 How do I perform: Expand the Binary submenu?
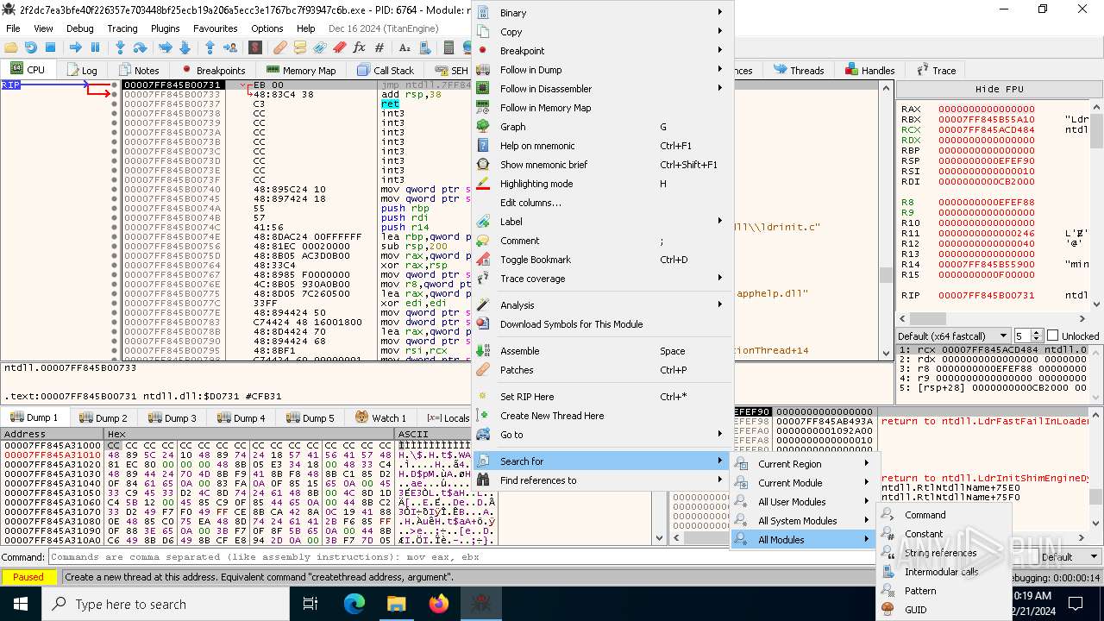603,13
